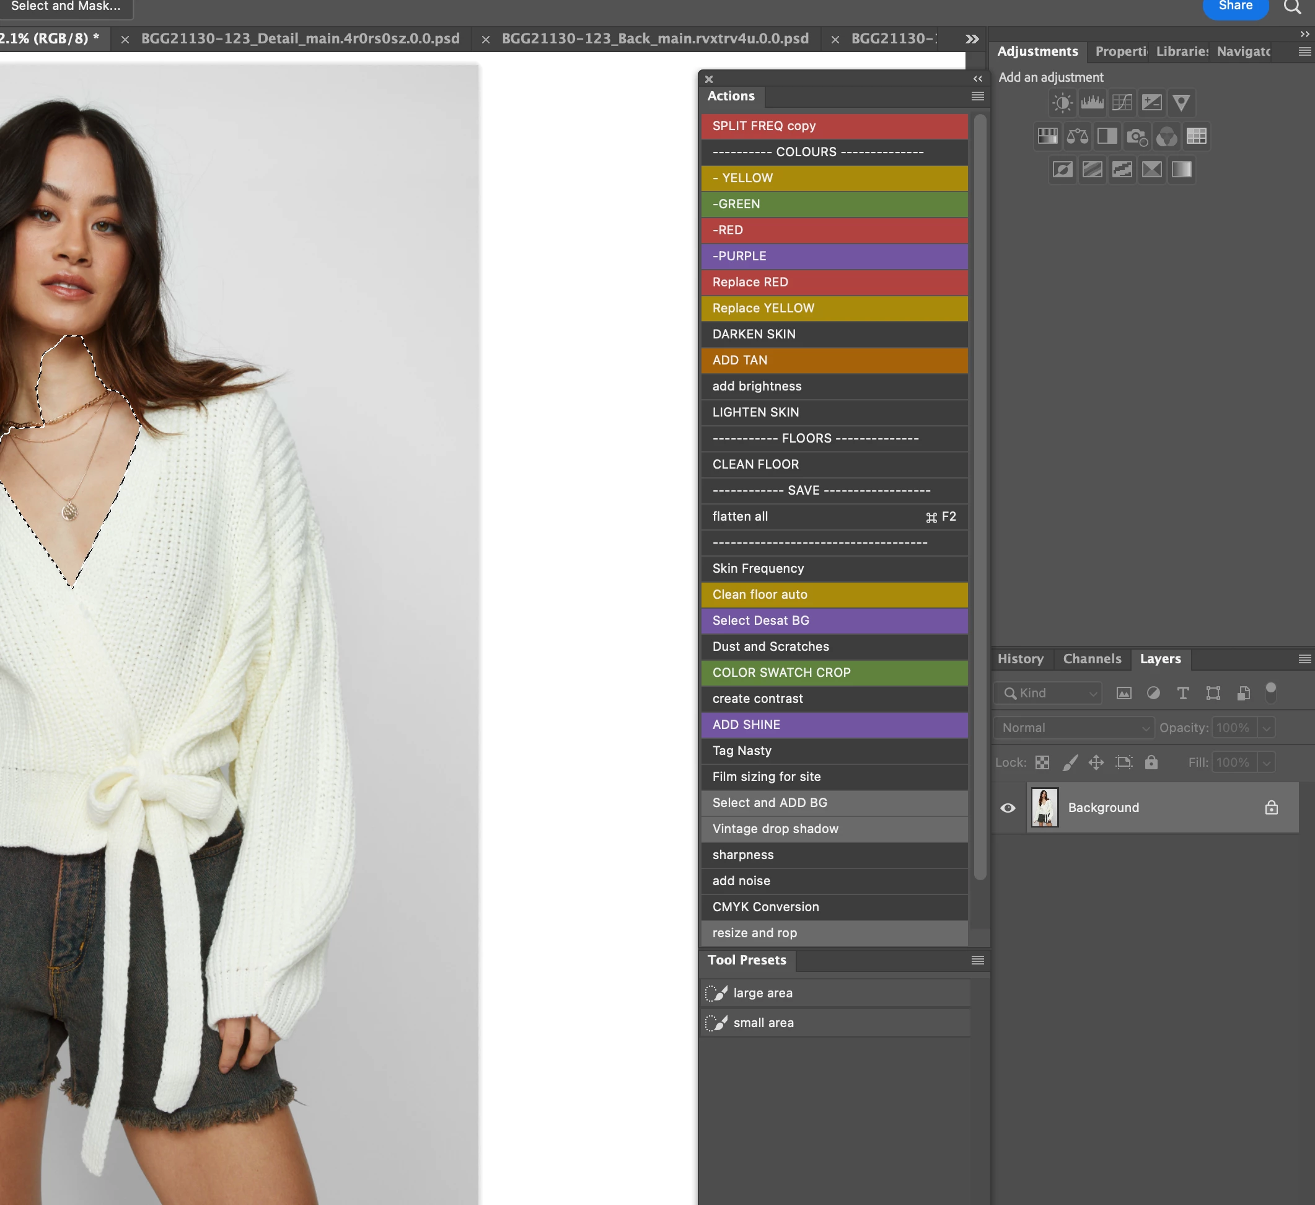Viewport: 1315px width, 1205px height.
Task: Filter layers by type layers
Action: pos(1182,693)
